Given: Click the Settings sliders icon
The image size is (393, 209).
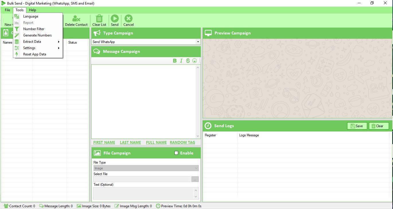Looking at the screenshot, I should [x=17, y=48].
